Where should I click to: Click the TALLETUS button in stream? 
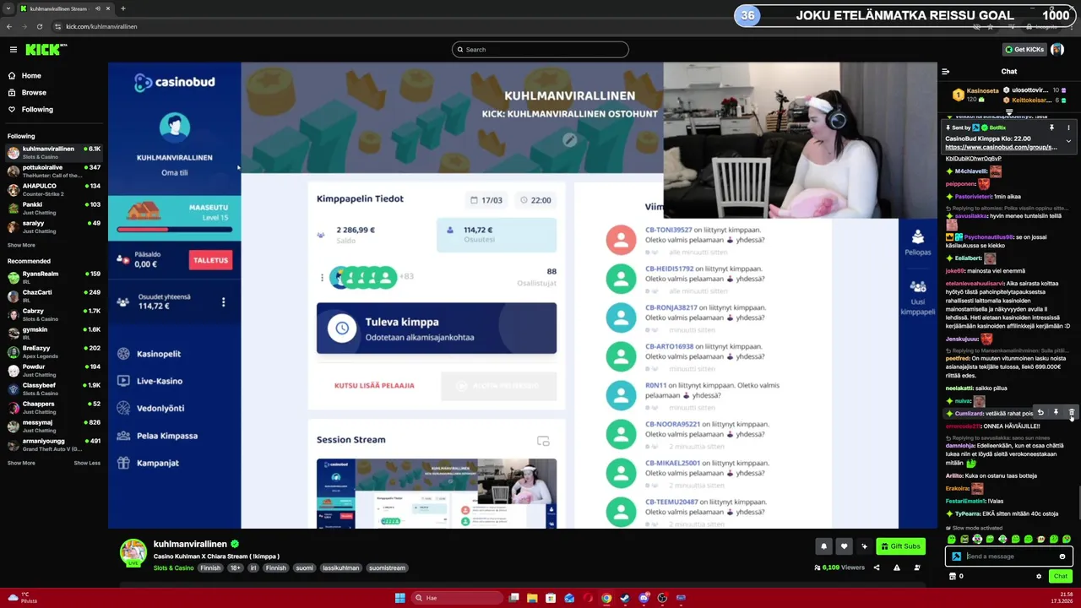click(x=211, y=260)
